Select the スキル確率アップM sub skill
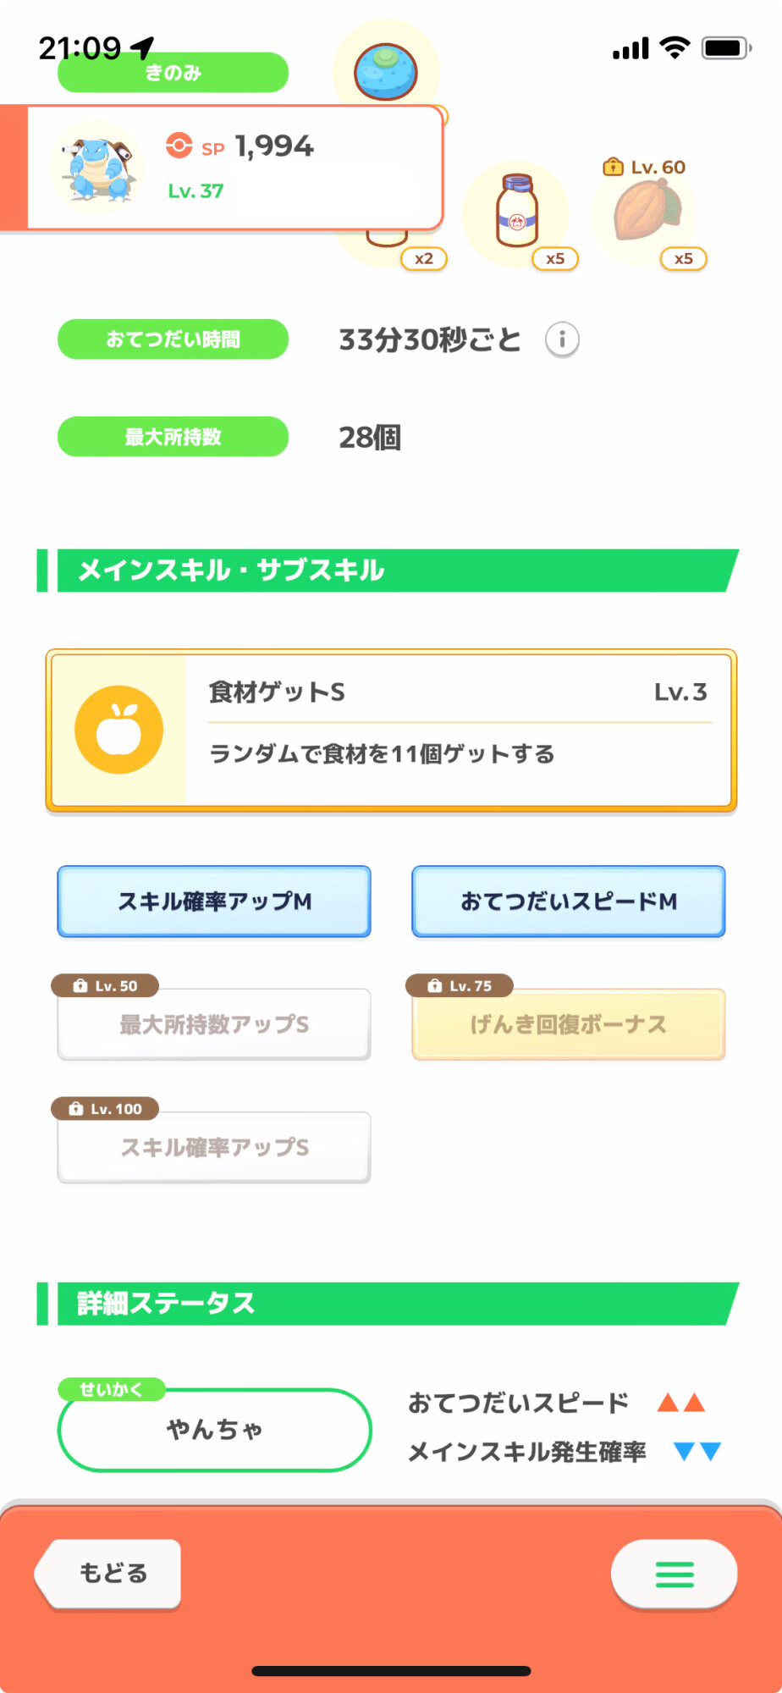The image size is (782, 1693). (x=214, y=902)
